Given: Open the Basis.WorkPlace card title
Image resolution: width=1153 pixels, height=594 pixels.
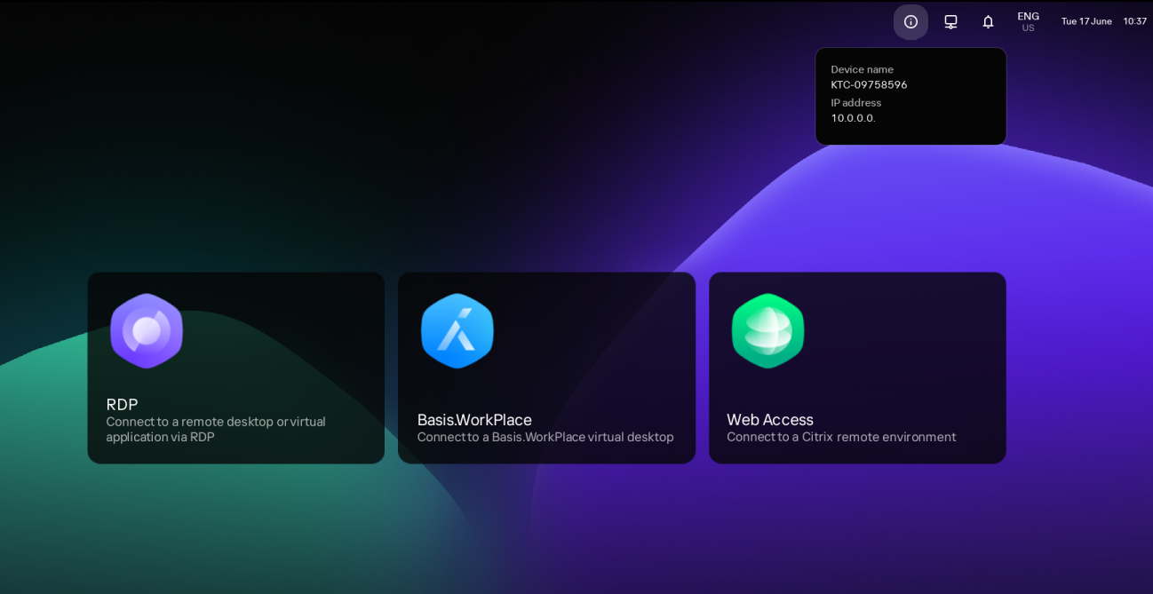Looking at the screenshot, I should point(474,420).
